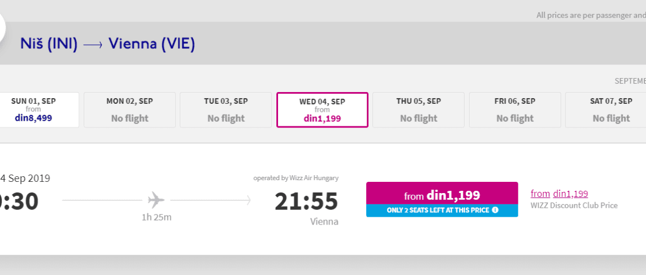Click the airplane icon on flight route
646x275 pixels.
tap(156, 200)
